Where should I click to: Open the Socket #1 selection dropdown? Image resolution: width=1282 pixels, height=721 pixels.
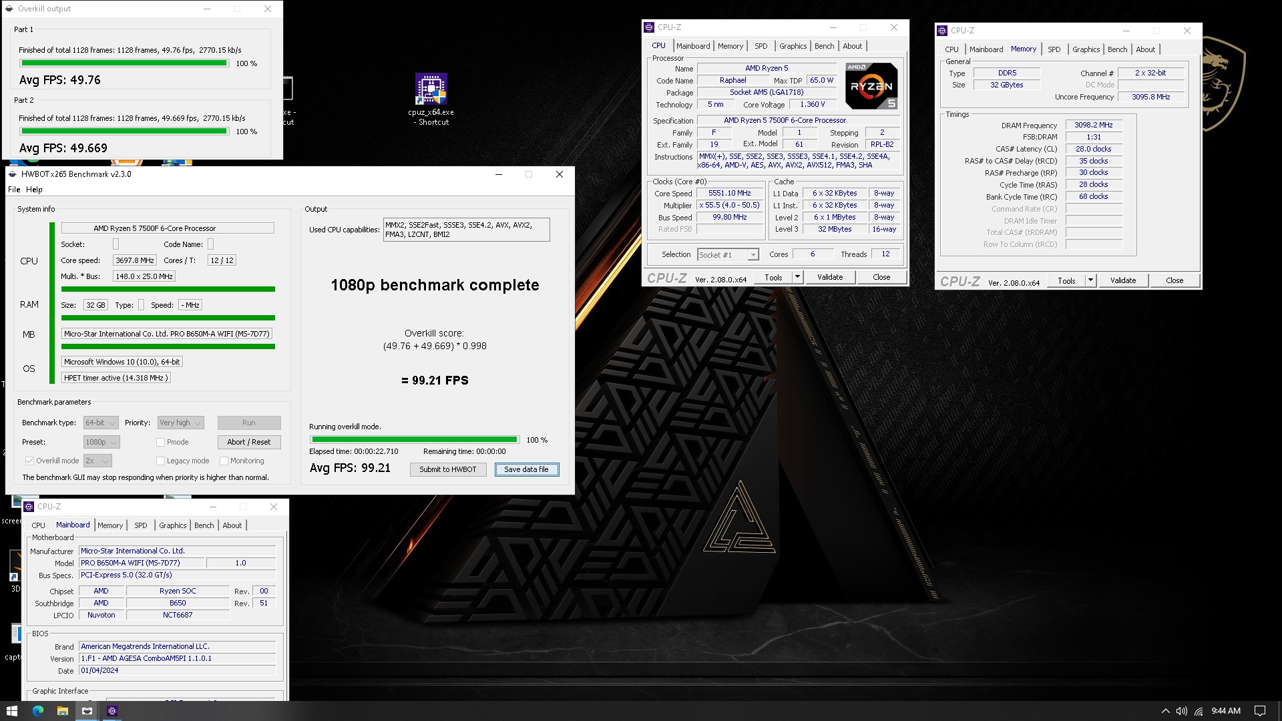point(728,254)
